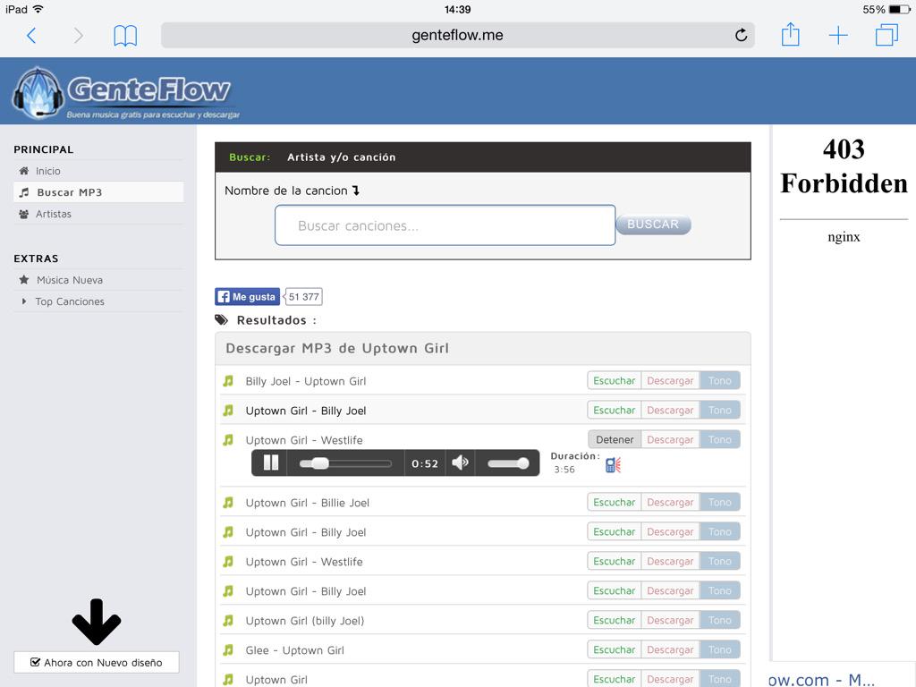The image size is (916, 687).
Task: Click the playback progress slider
Action: point(345,463)
